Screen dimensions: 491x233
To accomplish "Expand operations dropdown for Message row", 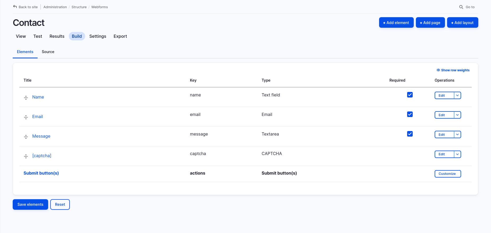I will (457, 134).
